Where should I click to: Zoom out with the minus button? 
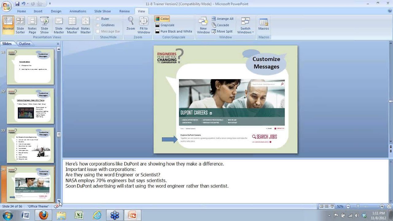pos(348,206)
